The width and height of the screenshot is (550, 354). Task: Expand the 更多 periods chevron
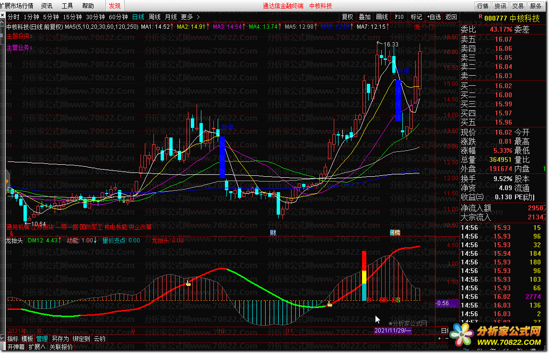pos(198,17)
